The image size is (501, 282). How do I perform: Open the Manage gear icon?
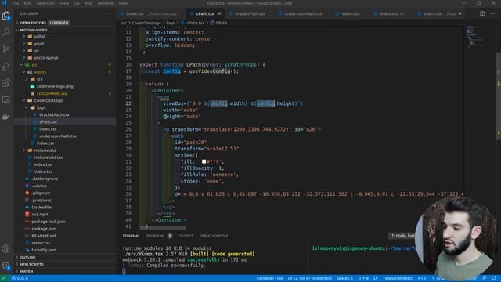tap(6, 266)
